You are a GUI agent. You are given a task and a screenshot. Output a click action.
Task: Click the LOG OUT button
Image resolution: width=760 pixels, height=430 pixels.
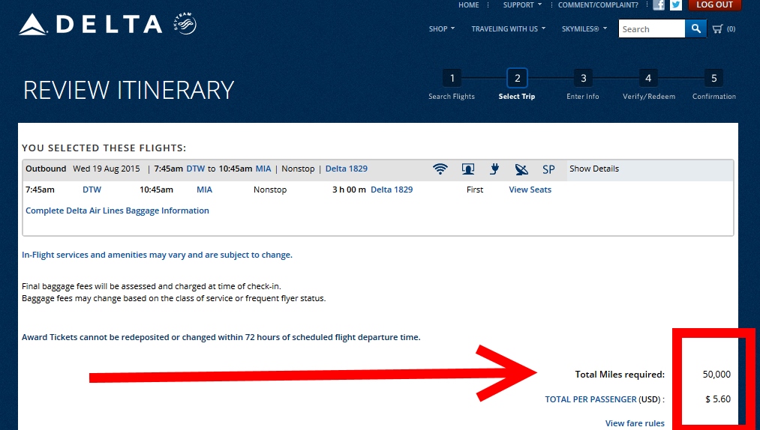[x=714, y=4]
